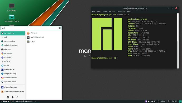Clear the menu search field
The height and width of the screenshot is (103, 182).
tap(59, 28)
